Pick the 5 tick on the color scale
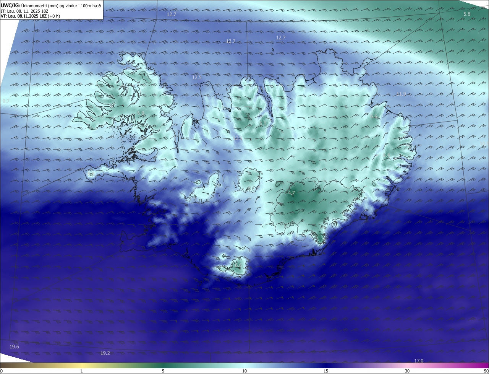Image resolution: width=489 pixels, height=374 pixels. click(x=163, y=371)
